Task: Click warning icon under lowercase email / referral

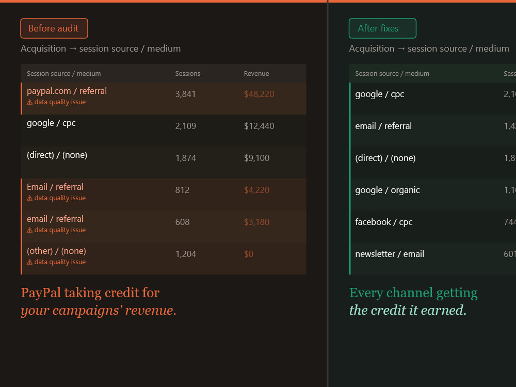Action: pos(29,230)
